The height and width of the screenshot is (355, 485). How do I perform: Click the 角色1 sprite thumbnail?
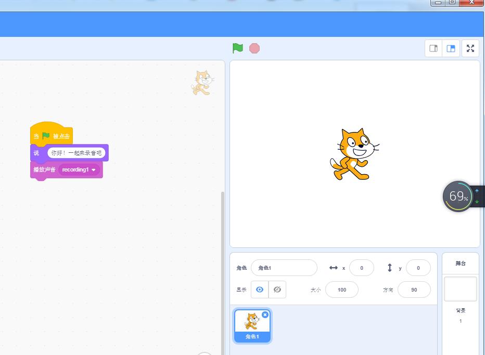coord(252,325)
